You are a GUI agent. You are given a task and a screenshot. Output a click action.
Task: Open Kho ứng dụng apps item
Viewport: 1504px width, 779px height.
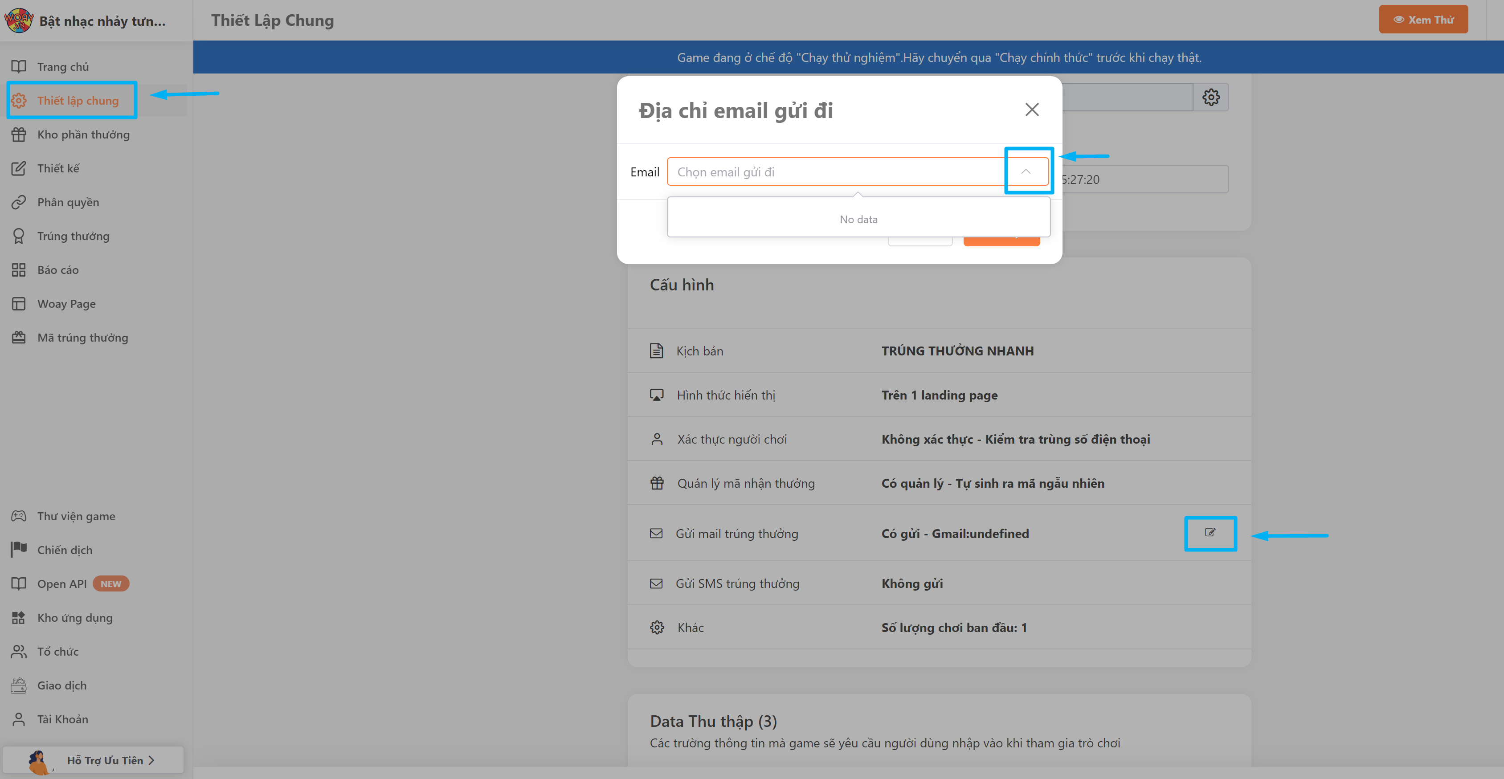click(75, 618)
